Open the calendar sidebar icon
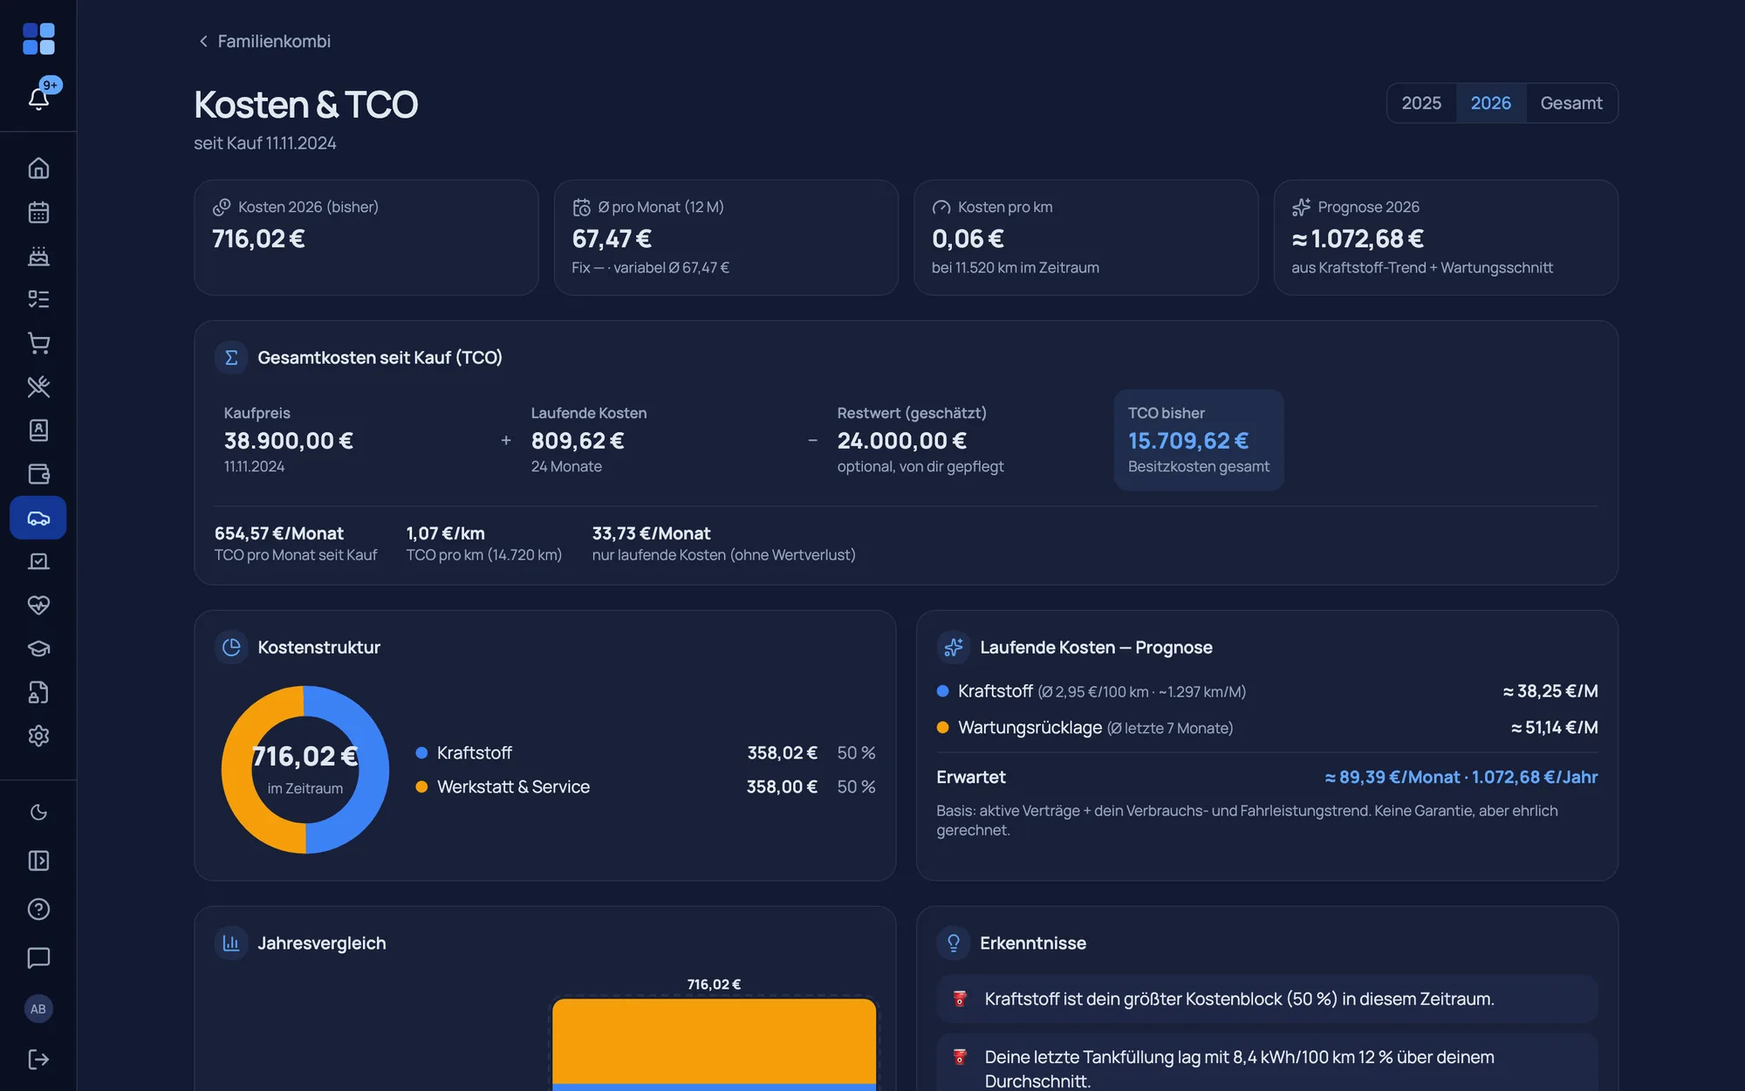 38,212
